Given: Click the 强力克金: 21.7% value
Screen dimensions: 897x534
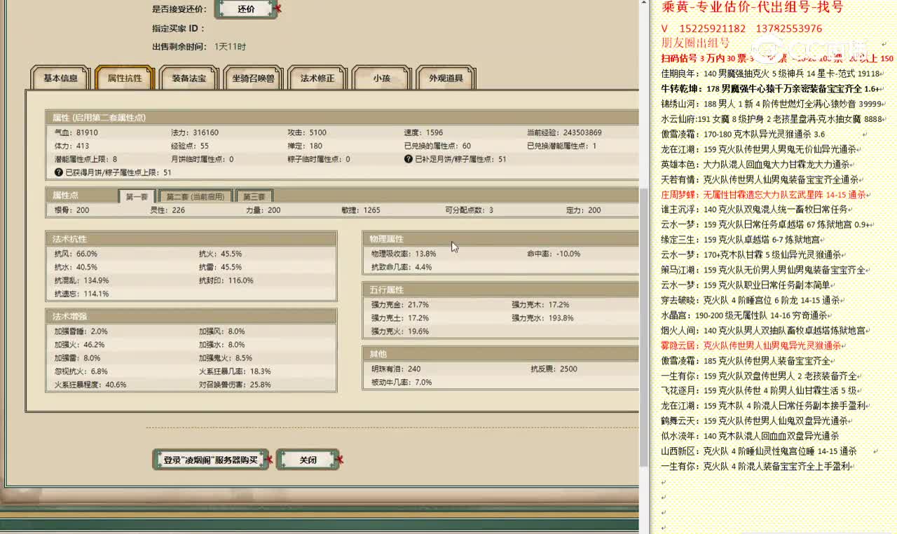Looking at the screenshot, I should point(399,305).
